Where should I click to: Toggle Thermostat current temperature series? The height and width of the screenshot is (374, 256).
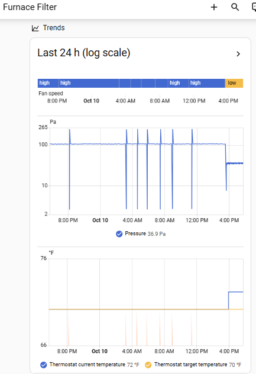(x=43, y=365)
